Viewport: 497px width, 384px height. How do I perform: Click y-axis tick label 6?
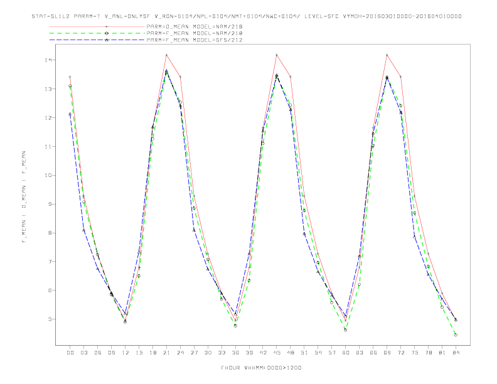[50, 291]
